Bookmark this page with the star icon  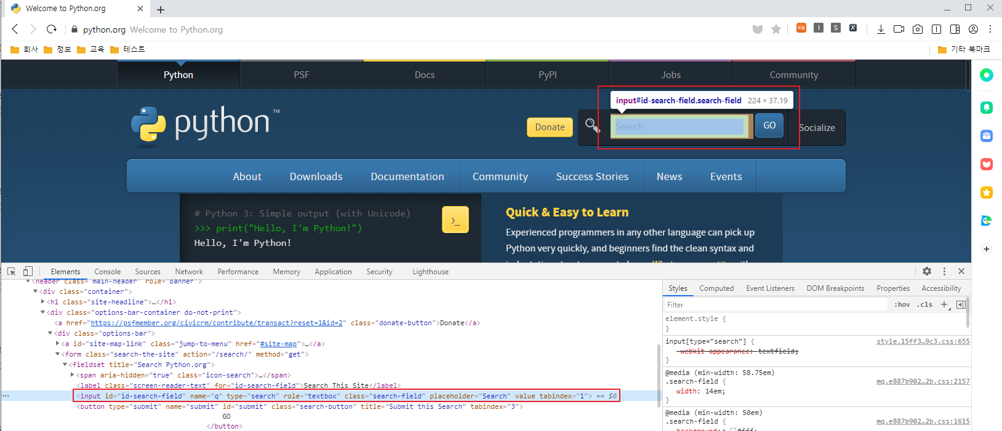(776, 29)
